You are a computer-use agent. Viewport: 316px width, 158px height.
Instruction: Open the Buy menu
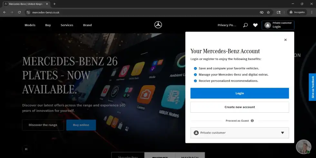48,25
